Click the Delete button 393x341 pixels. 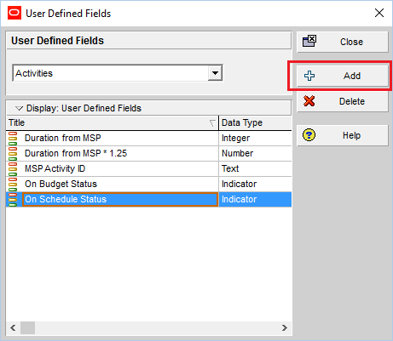[x=343, y=101]
